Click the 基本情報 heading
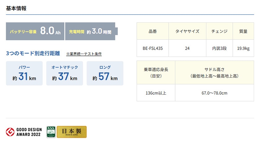The image size is (260, 144). [16, 8]
